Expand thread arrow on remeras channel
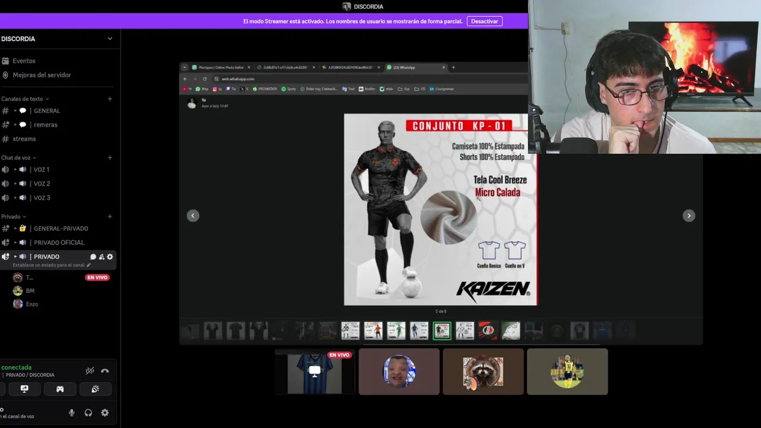 15,125
